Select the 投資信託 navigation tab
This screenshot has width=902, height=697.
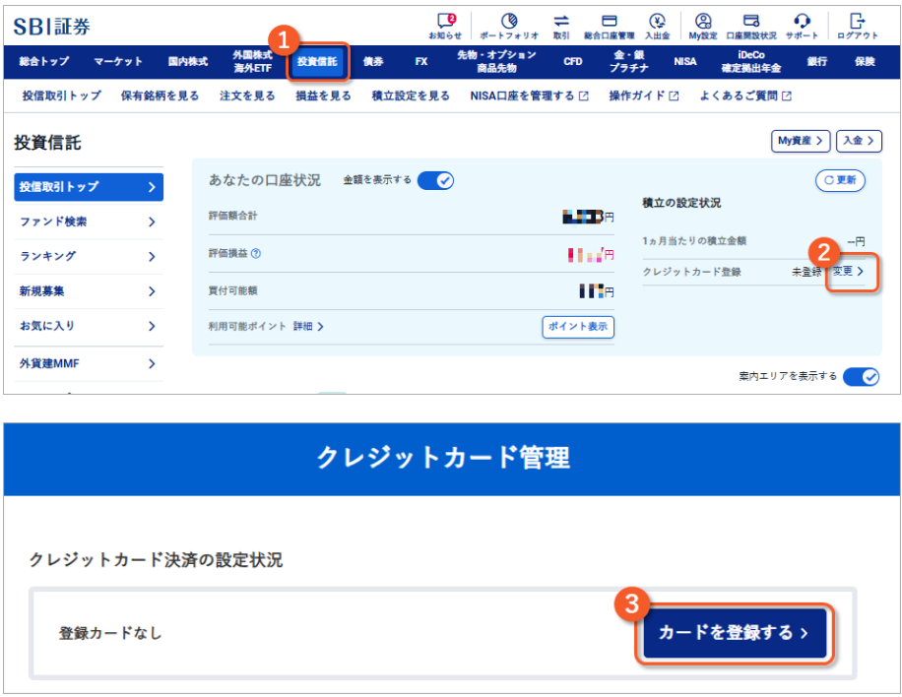point(317,61)
